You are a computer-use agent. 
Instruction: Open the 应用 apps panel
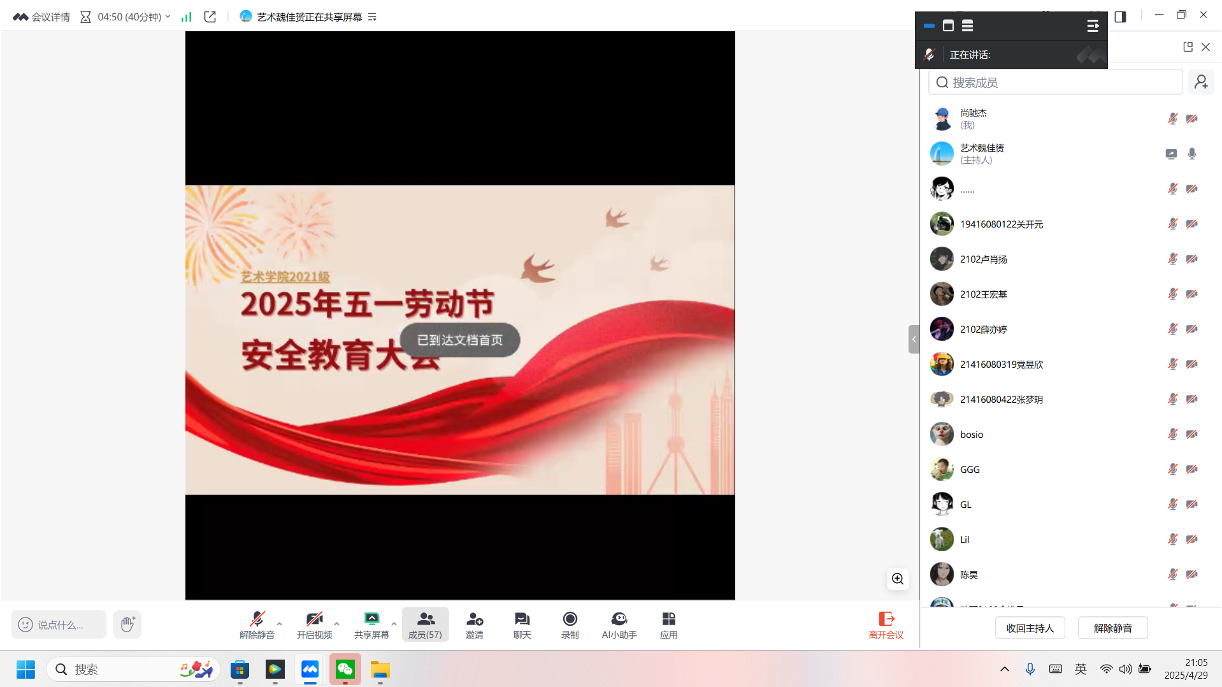click(668, 625)
